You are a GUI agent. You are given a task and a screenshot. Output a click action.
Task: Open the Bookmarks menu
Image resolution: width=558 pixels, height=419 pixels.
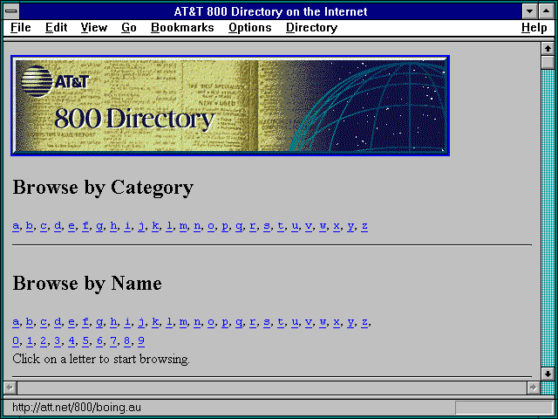[182, 27]
